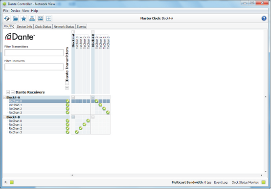Click the horizontal scrollbar right arrow
Image resolution: width=271 pixels, height=189 pixels.
click(261, 175)
